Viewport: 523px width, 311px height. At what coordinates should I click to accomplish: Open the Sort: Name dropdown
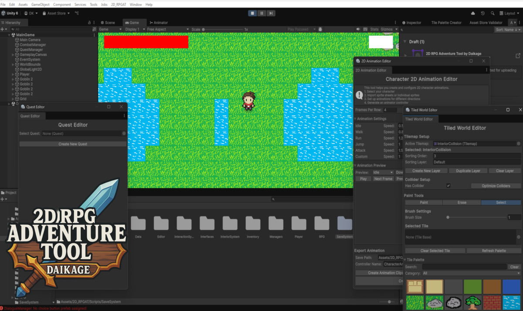508,30
